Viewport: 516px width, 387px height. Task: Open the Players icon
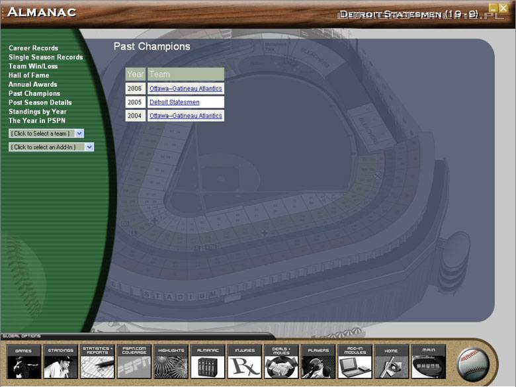point(318,361)
